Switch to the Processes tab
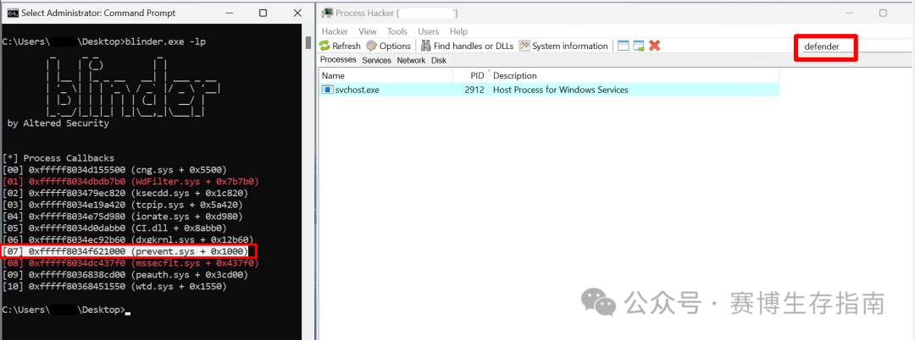The height and width of the screenshot is (340, 915). [x=338, y=60]
